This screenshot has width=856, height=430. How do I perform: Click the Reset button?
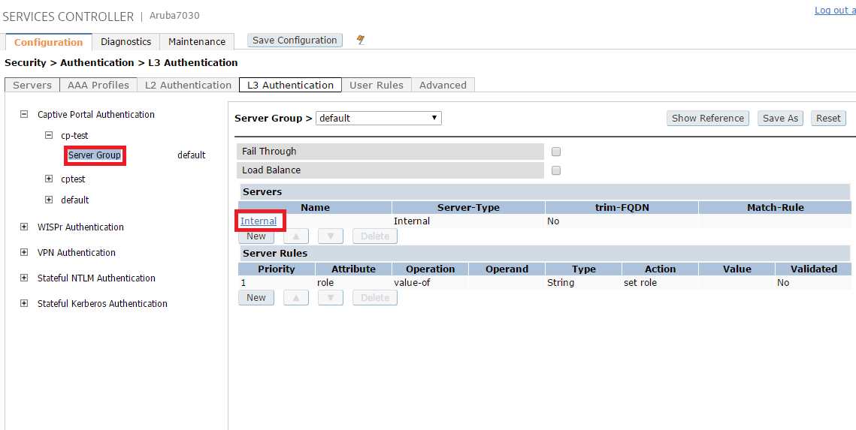click(x=828, y=119)
